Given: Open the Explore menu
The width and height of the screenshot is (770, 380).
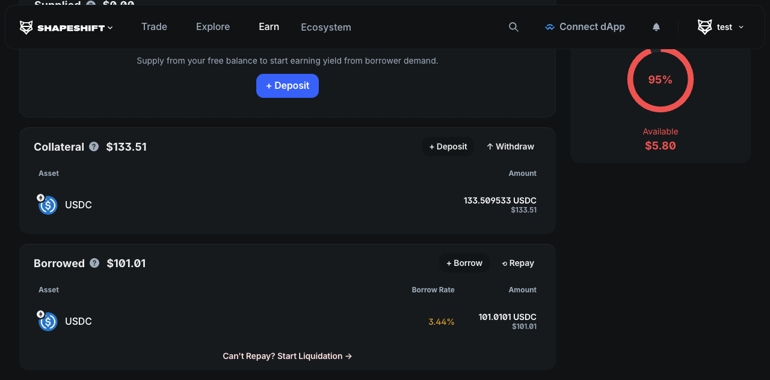Looking at the screenshot, I should click(213, 27).
